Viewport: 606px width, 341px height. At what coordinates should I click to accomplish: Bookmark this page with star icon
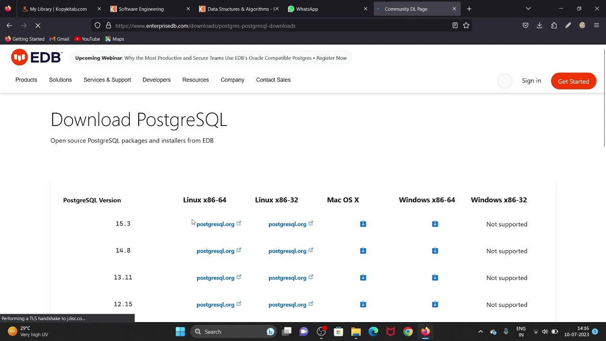(466, 26)
